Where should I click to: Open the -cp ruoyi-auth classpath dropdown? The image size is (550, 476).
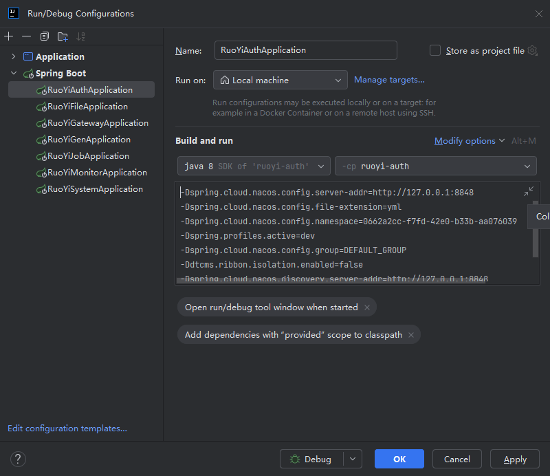click(x=436, y=166)
